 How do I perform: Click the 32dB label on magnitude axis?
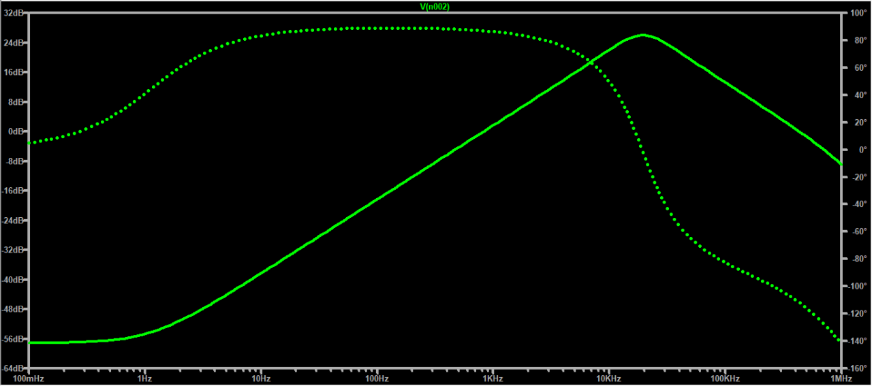[x=15, y=13]
